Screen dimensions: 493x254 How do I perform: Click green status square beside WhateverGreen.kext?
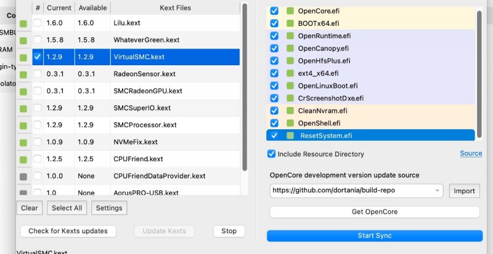(23, 41)
